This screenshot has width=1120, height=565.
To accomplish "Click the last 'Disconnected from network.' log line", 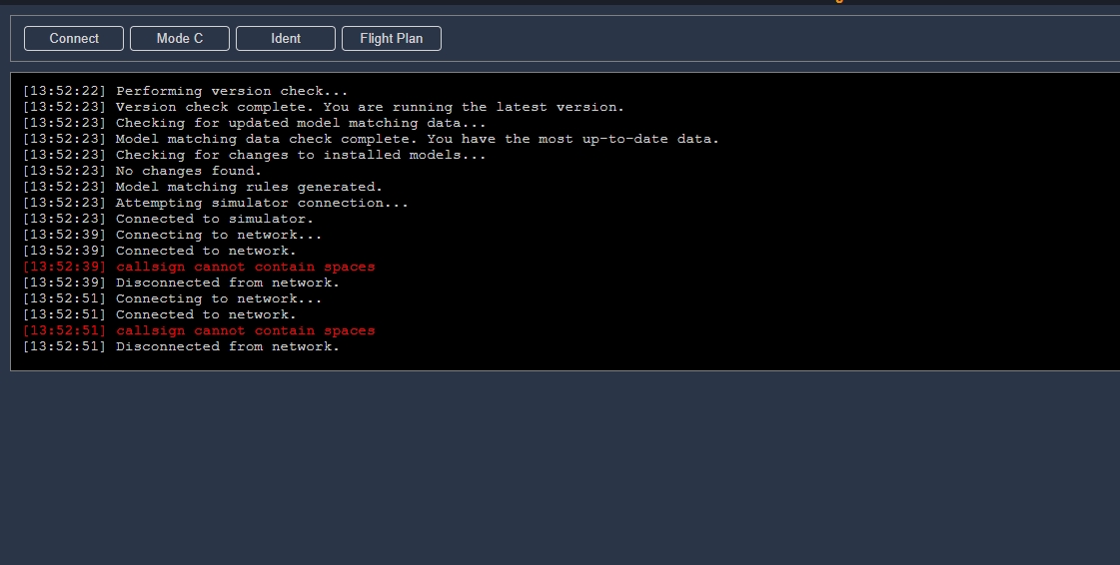I will pyautogui.click(x=227, y=346).
